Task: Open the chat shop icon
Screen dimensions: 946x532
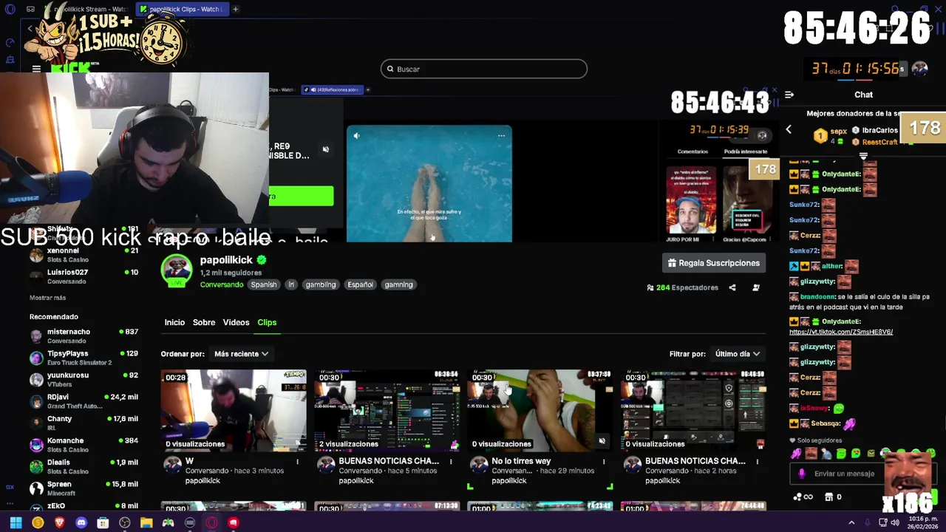Action: point(828,497)
